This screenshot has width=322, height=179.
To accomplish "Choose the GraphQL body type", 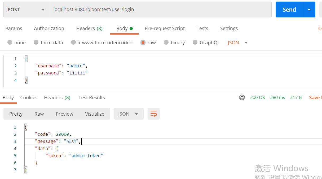I will [x=195, y=43].
